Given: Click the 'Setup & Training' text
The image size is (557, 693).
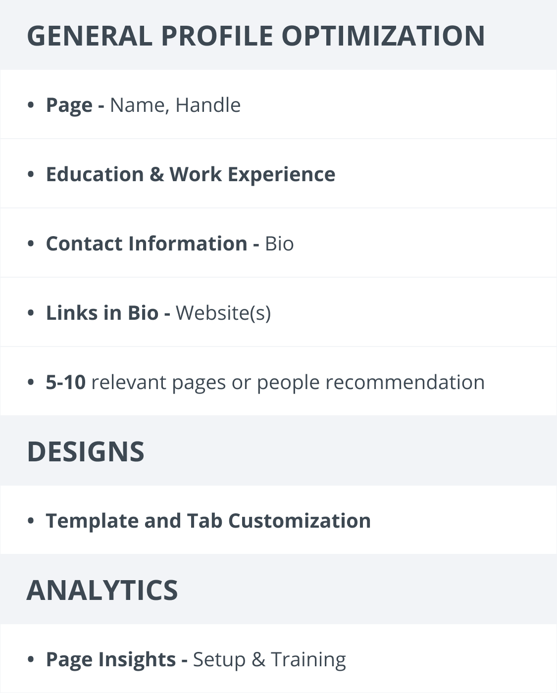Looking at the screenshot, I should coord(269,660).
